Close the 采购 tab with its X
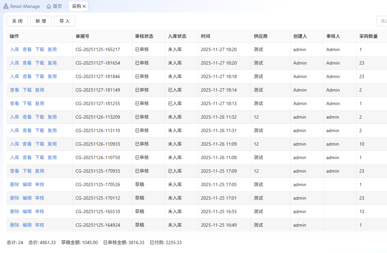387x253 pixels. [84, 6]
